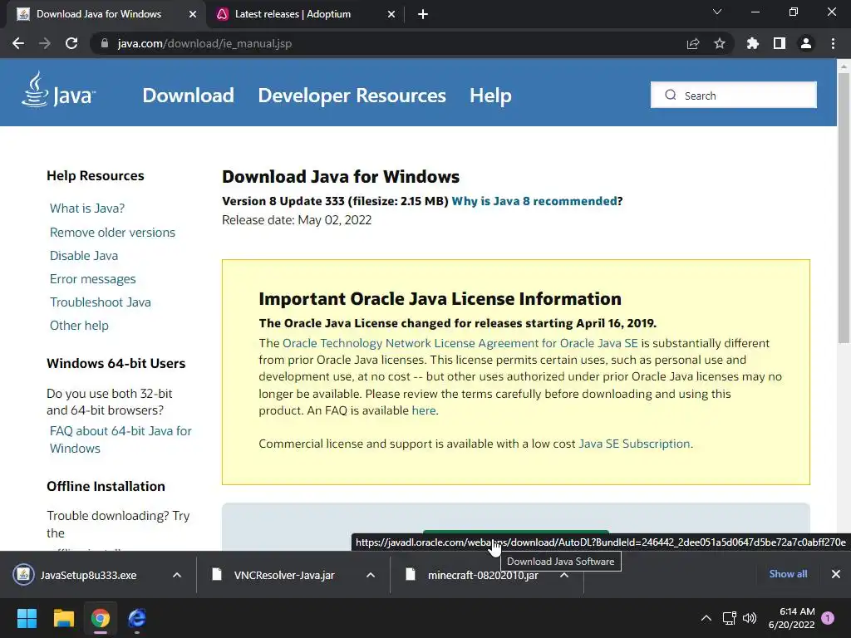Open Internet Explorer from taskbar
Image resolution: width=851 pixels, height=638 pixels.
(x=137, y=618)
